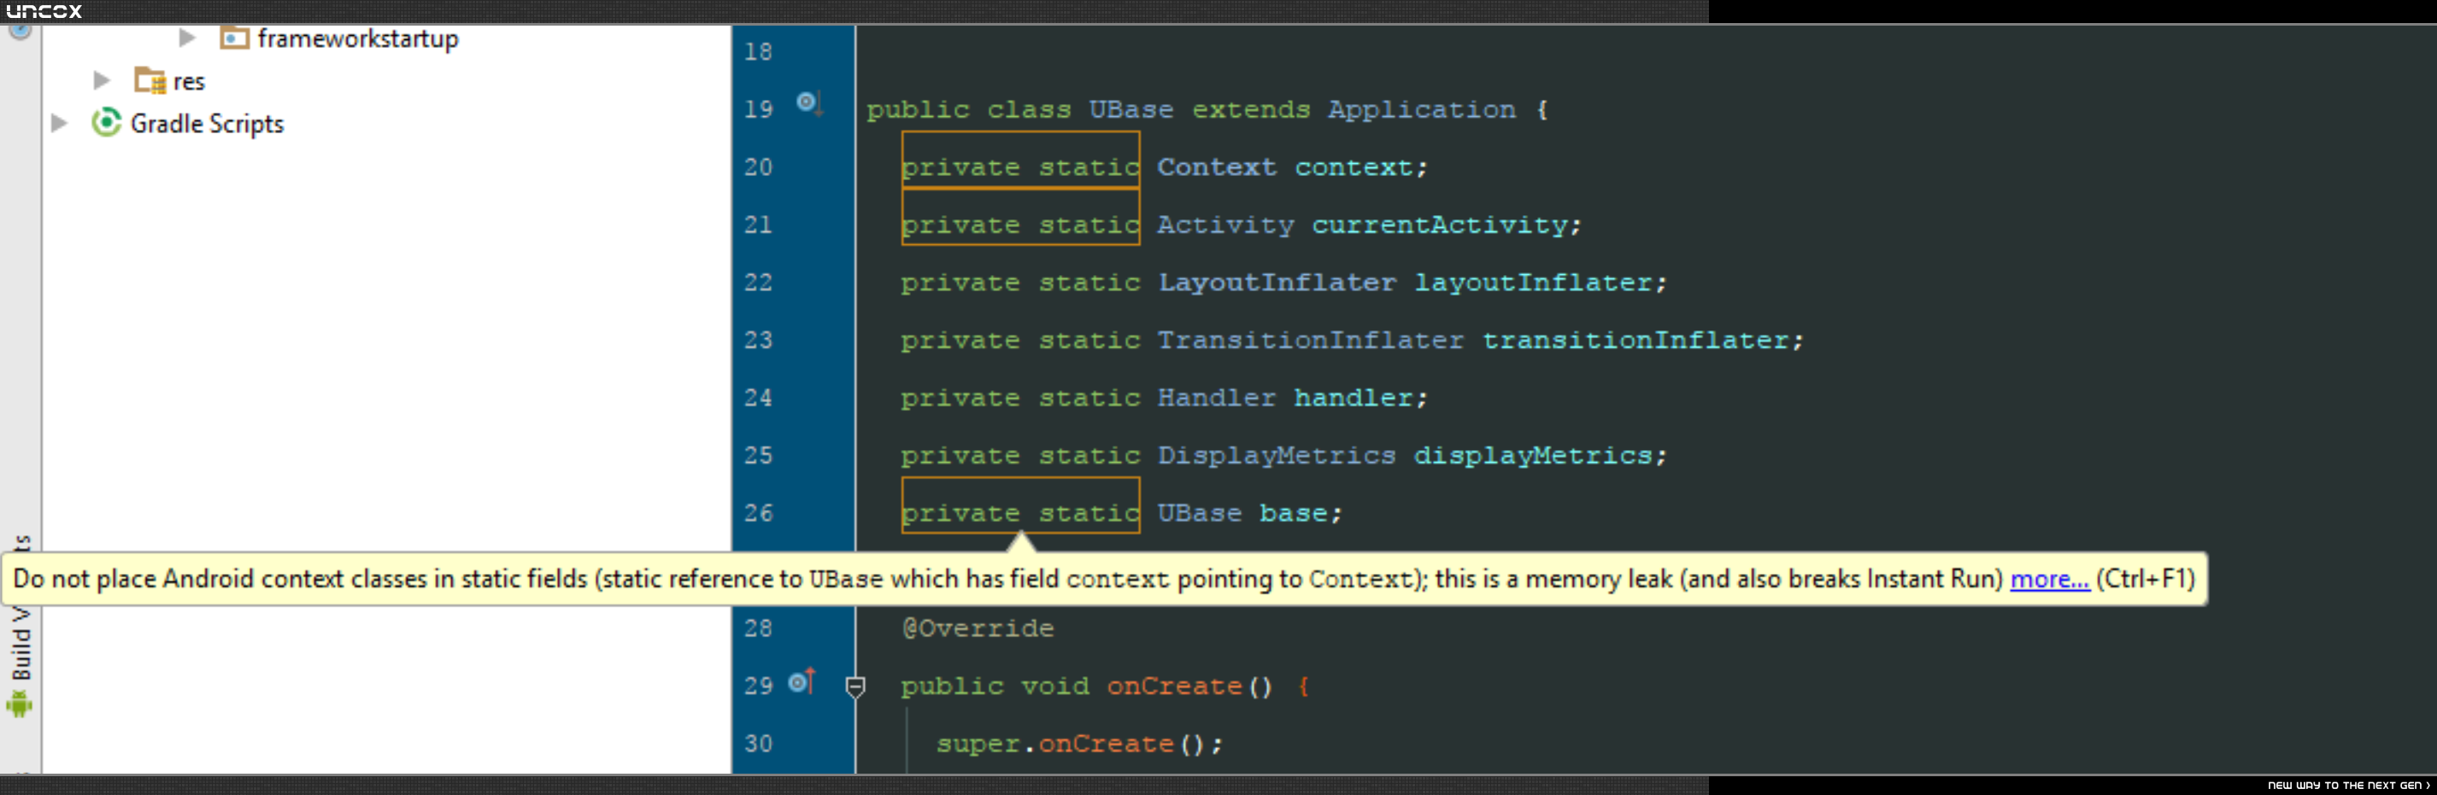Viewport: 2437px width, 795px height.
Task: Click the Android Build Variants icon
Action: click(19, 704)
